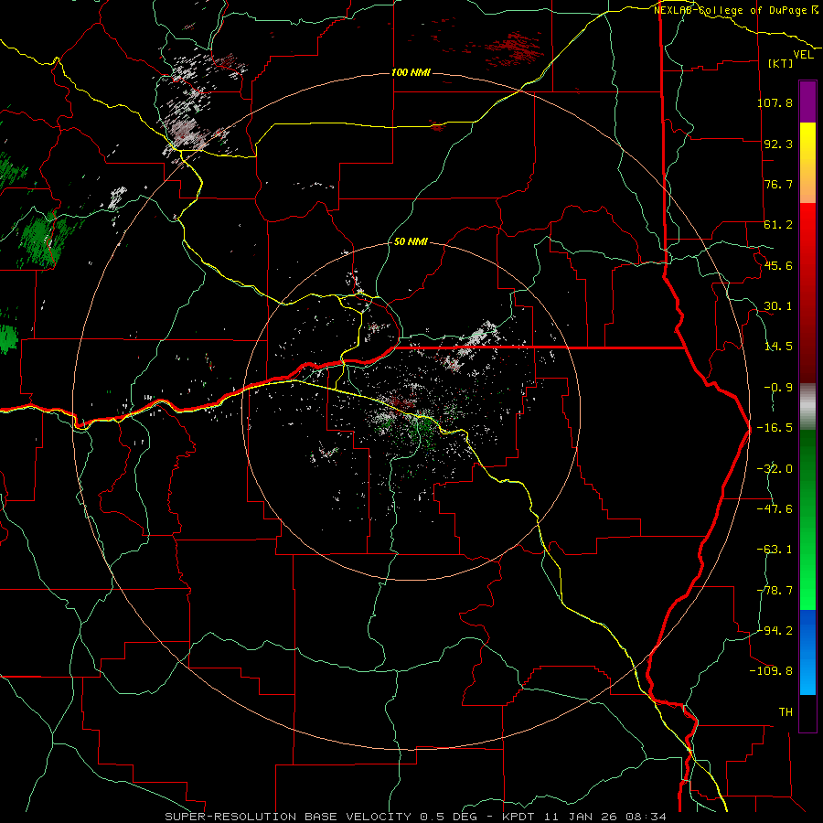Select the -16.5 scale value
This screenshot has height=823, width=823.
coord(775,428)
